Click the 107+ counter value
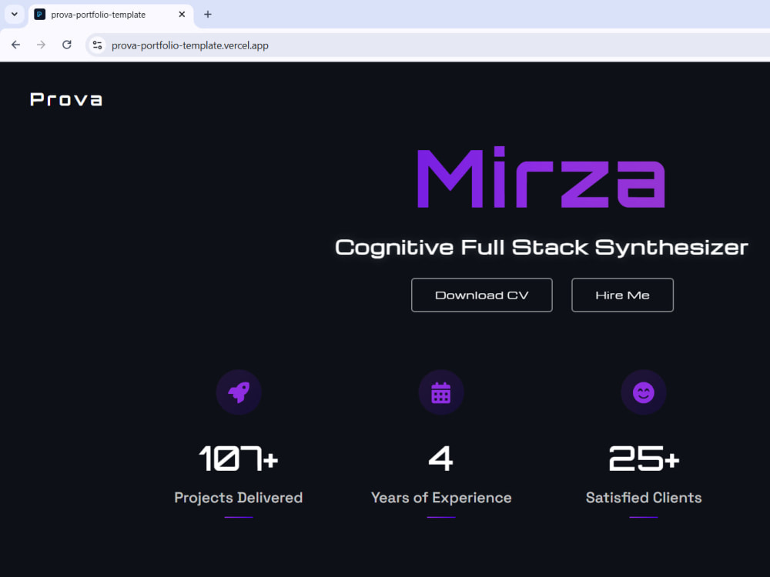Screen dimensions: 770x577 point(238,459)
